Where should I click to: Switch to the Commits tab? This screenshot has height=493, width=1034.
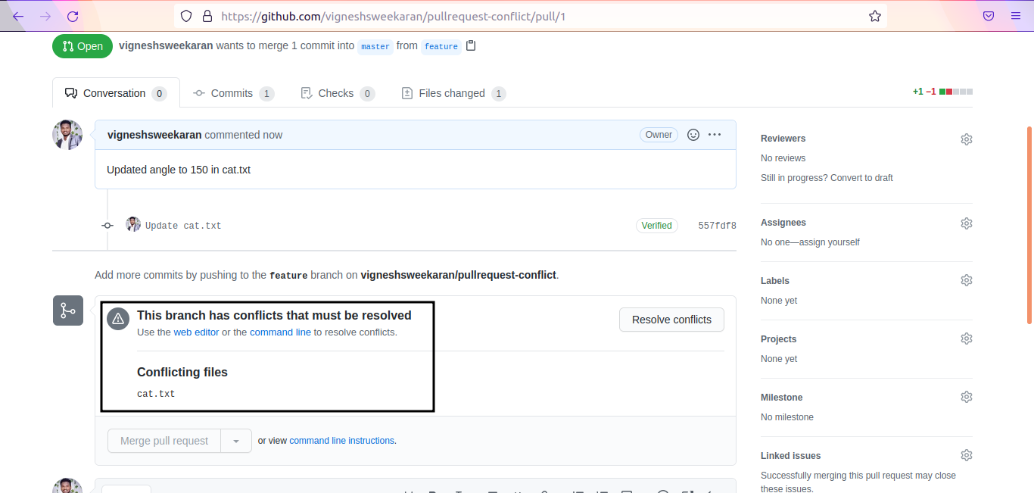[232, 93]
